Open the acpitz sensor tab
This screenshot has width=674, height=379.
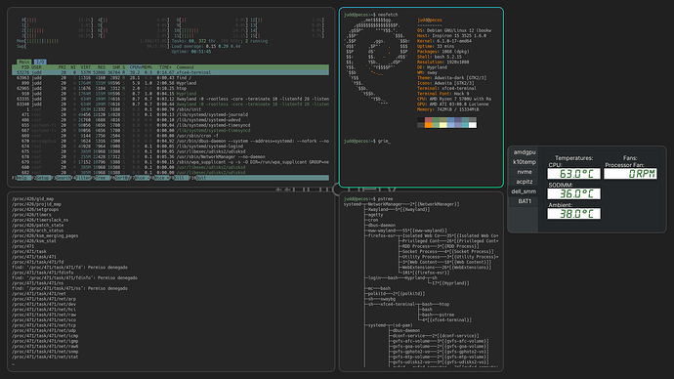[x=525, y=182]
